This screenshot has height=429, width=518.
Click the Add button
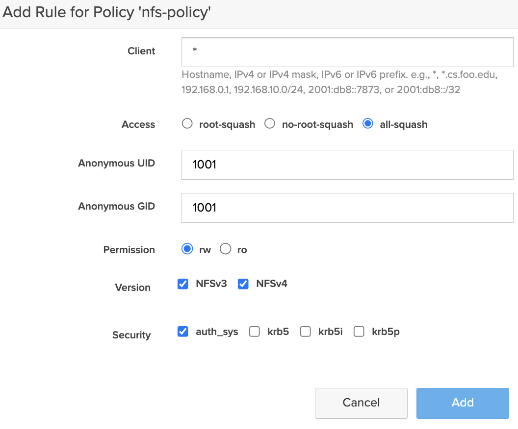click(463, 403)
